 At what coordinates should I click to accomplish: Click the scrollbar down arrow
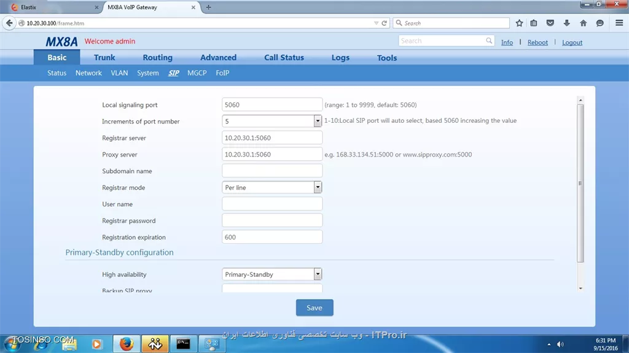580,288
